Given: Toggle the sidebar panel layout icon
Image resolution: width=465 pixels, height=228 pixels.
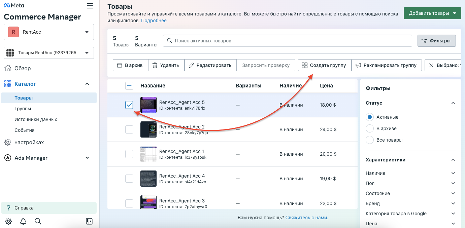Looking at the screenshot, I should tap(89, 221).
